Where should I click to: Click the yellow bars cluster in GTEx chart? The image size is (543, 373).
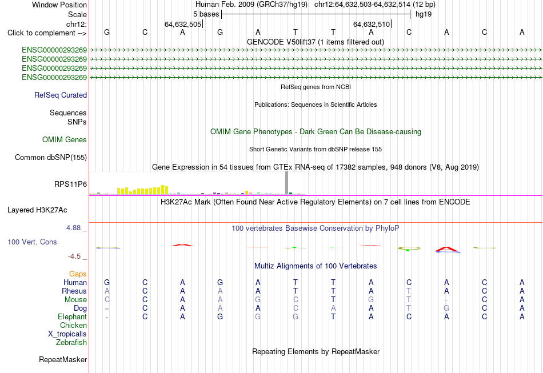point(143,190)
